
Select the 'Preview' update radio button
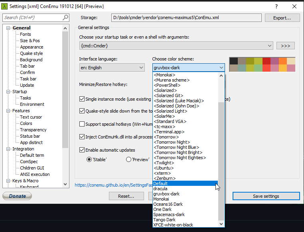click(x=128, y=160)
